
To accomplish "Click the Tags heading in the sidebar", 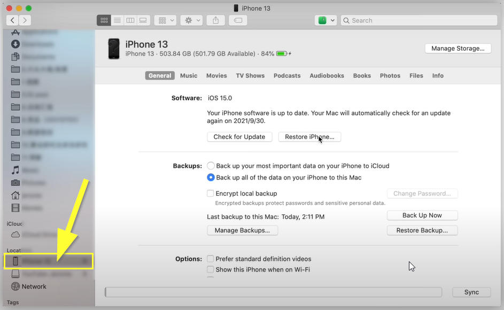I will (13, 303).
